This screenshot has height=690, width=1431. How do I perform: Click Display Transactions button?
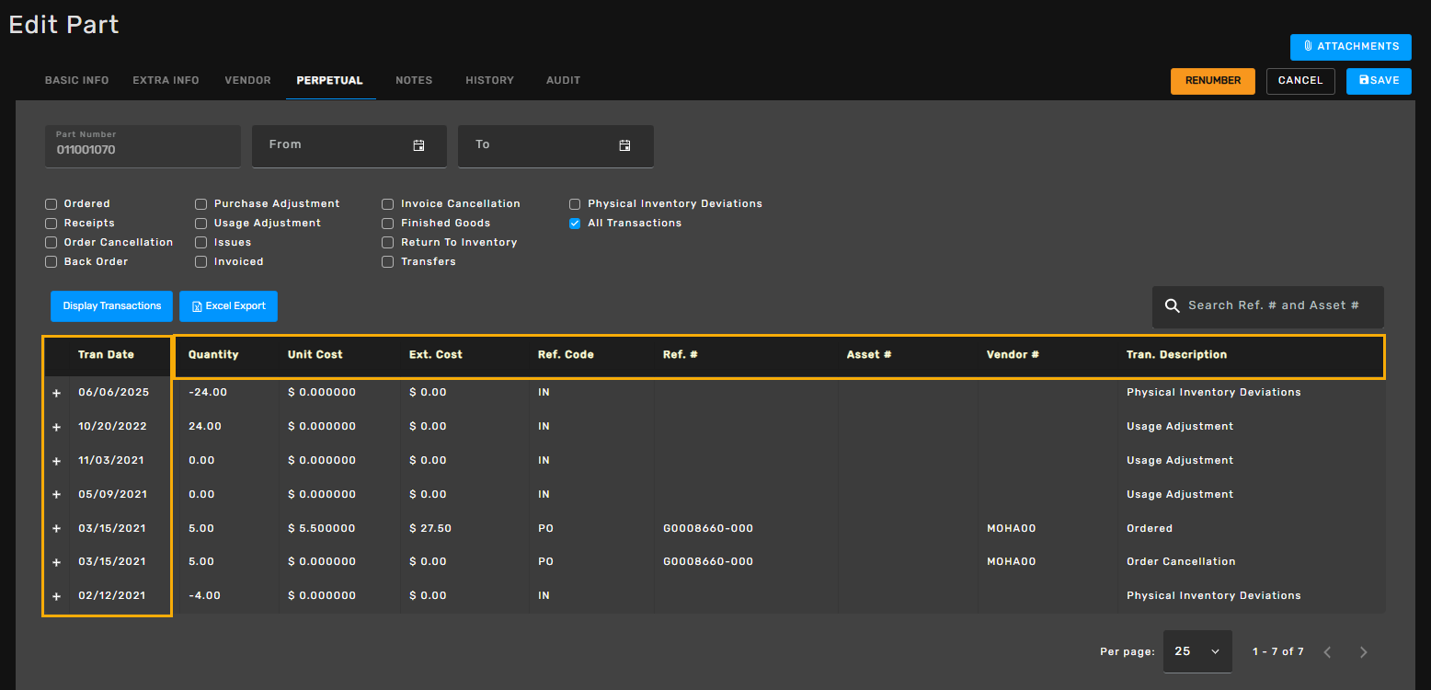coord(112,306)
